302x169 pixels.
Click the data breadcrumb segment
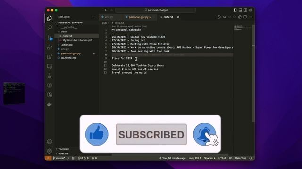tap(104, 23)
